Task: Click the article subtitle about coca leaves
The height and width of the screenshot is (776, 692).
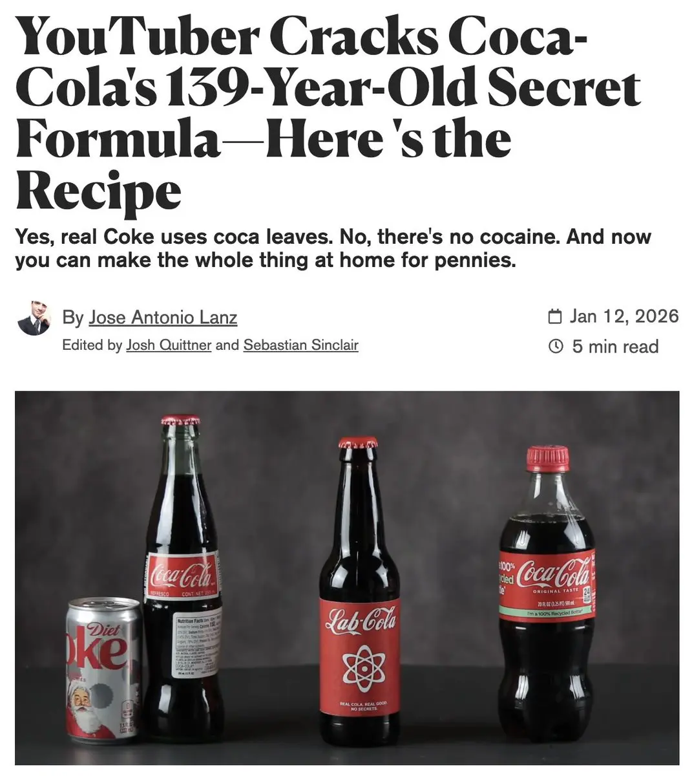Action: tap(333, 249)
